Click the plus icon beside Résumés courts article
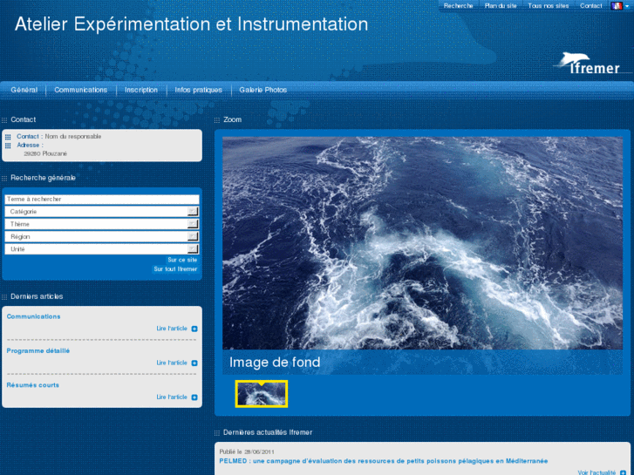Viewport: 634px width, 475px height. coord(194,397)
